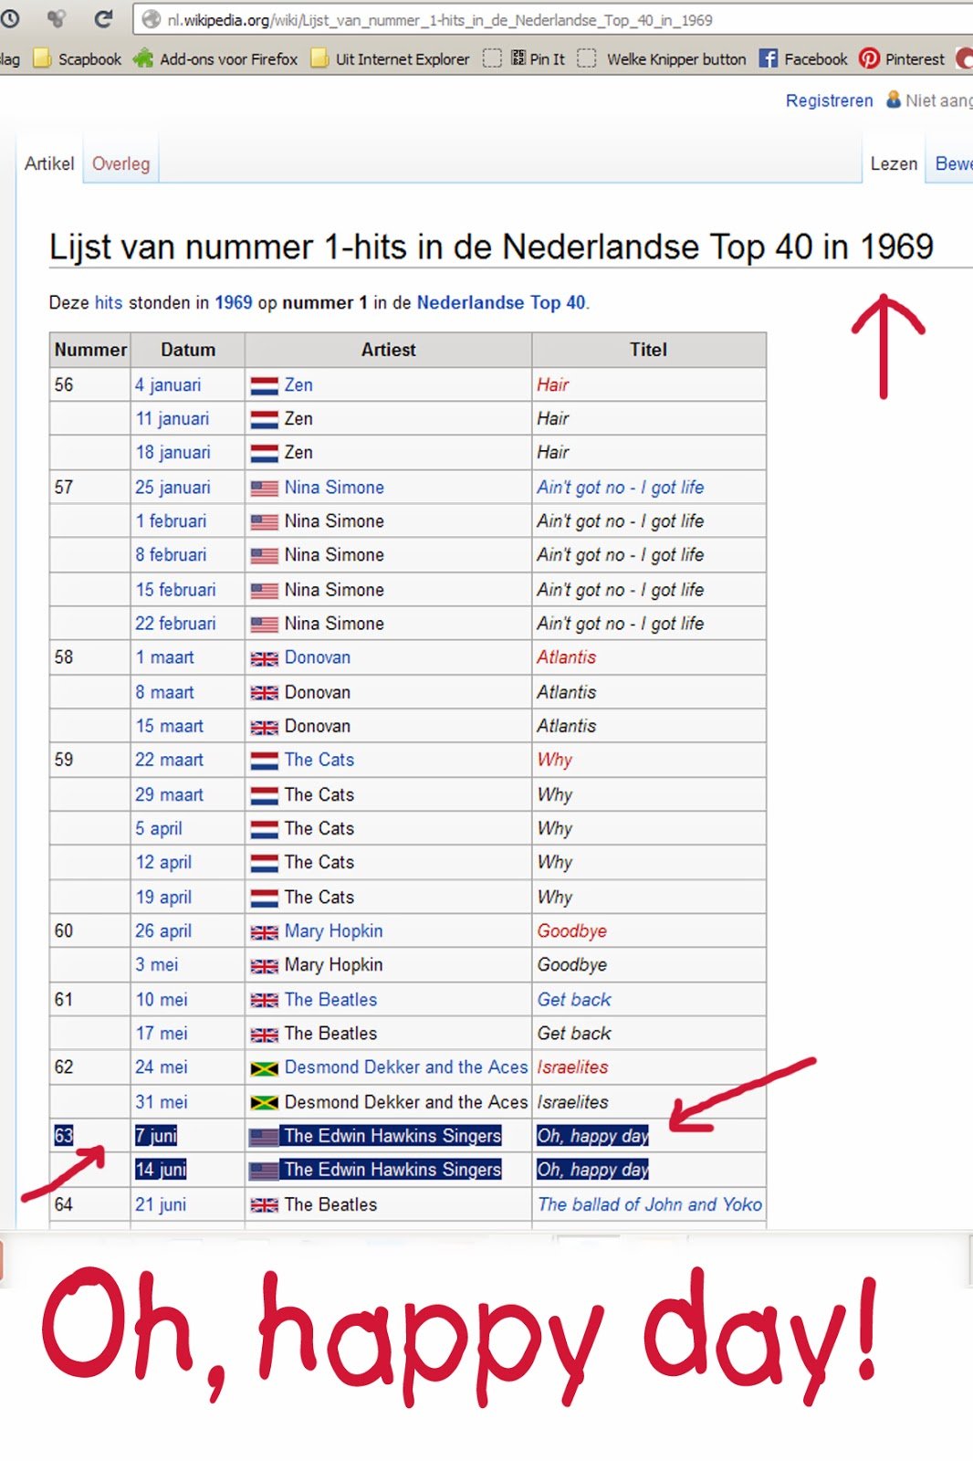
Task: Click the user icon beside Niet aangemeld
Action: pyautogui.click(x=894, y=99)
